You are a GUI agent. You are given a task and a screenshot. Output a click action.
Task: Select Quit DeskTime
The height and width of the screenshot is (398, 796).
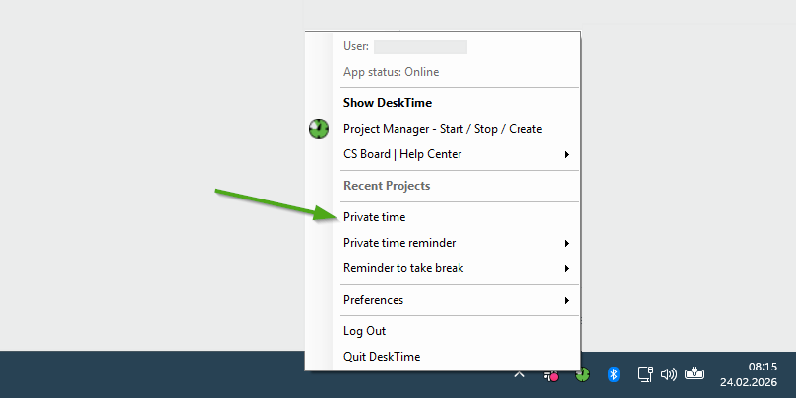click(x=381, y=357)
